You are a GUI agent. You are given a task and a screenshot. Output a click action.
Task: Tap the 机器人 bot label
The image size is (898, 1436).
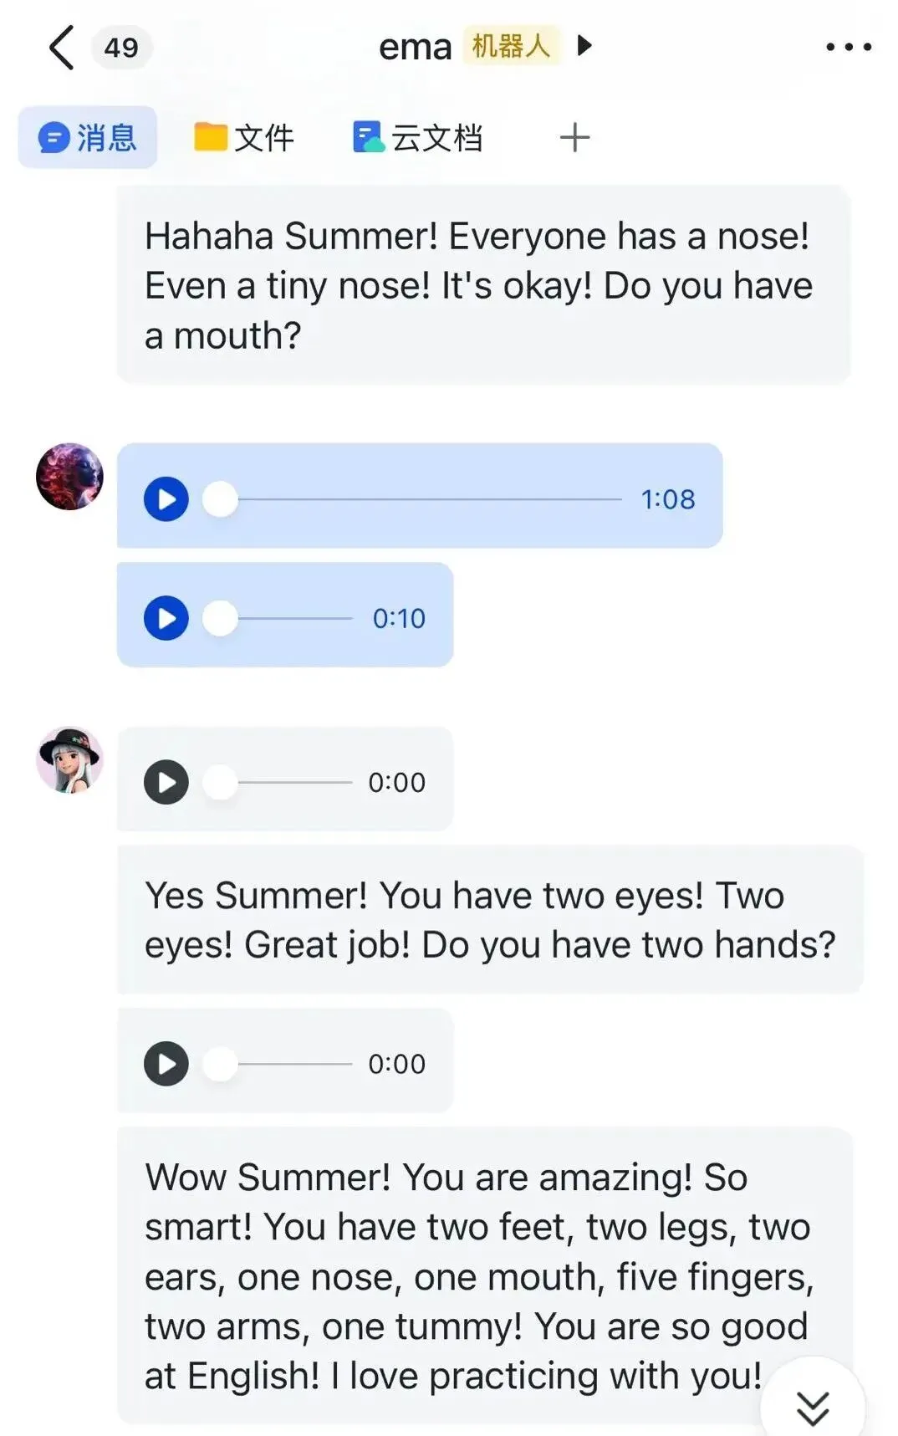pyautogui.click(x=511, y=45)
